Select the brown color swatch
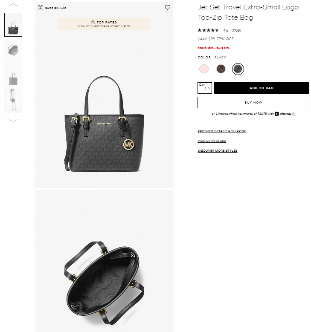This screenshot has height=332, width=311. (221, 69)
